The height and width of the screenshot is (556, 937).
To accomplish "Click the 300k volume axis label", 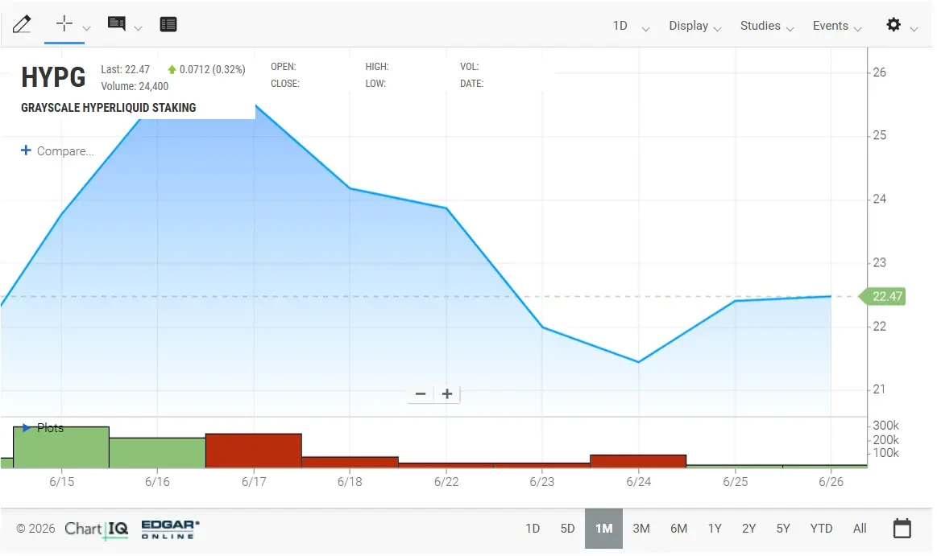I will point(885,426).
